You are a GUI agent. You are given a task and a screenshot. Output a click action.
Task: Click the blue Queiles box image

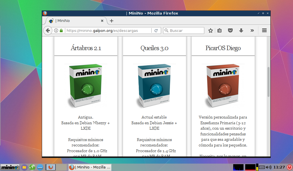coord(154,86)
